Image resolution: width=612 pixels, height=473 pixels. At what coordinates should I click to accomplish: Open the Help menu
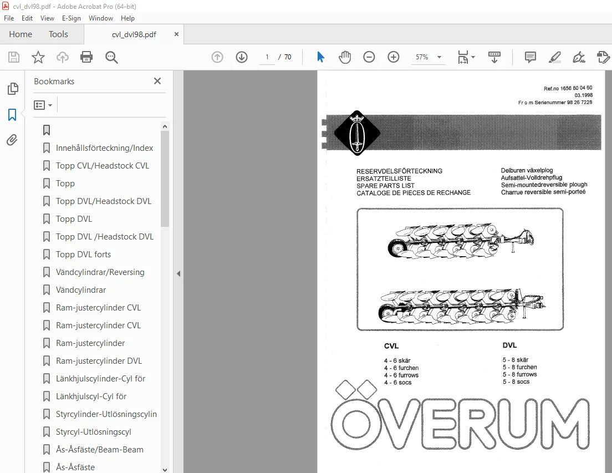pos(127,18)
